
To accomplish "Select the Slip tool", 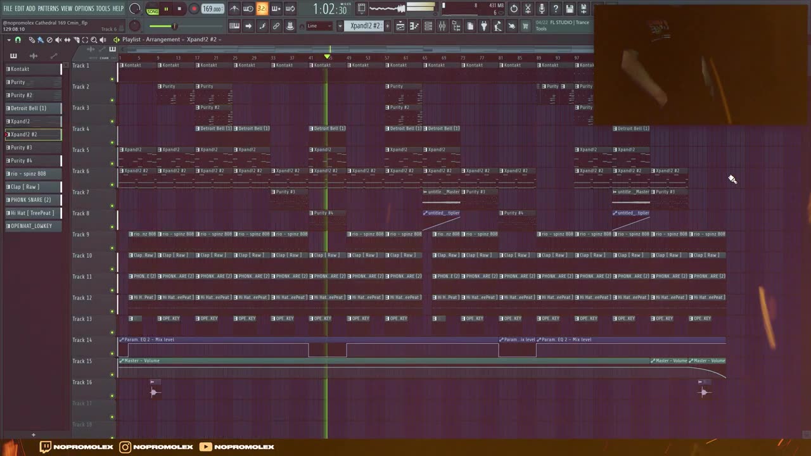I will 67,39.
